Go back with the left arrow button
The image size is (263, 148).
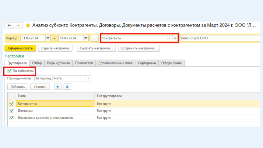(9, 25)
